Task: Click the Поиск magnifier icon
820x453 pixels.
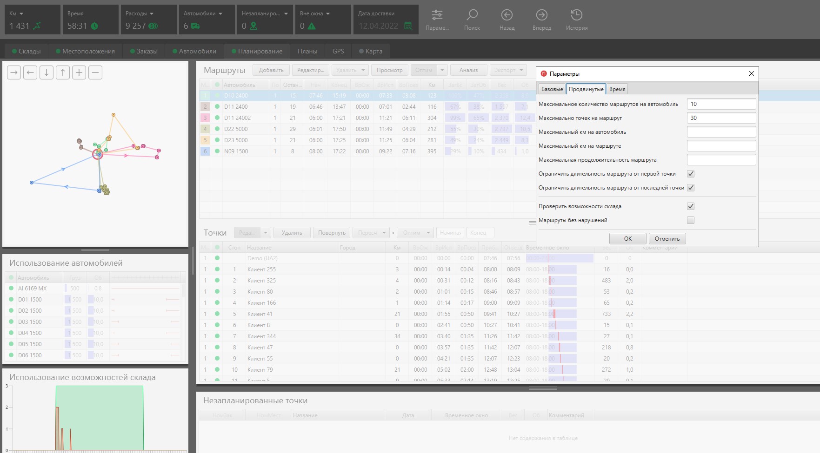Action: click(x=472, y=15)
